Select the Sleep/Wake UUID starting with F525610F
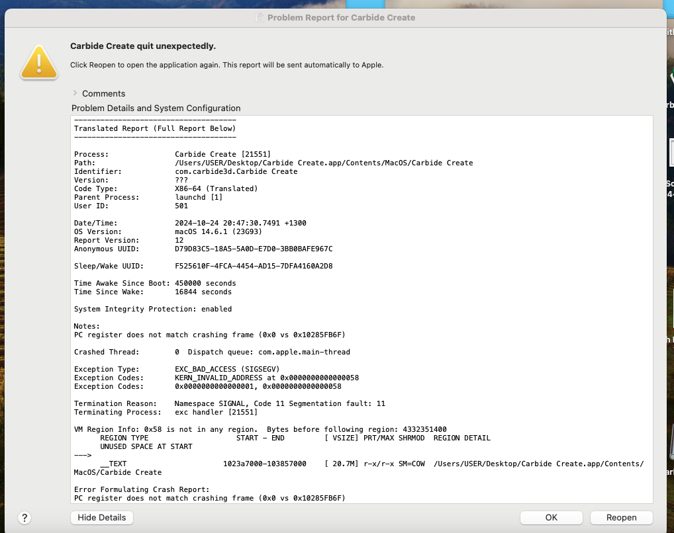 tap(254, 266)
